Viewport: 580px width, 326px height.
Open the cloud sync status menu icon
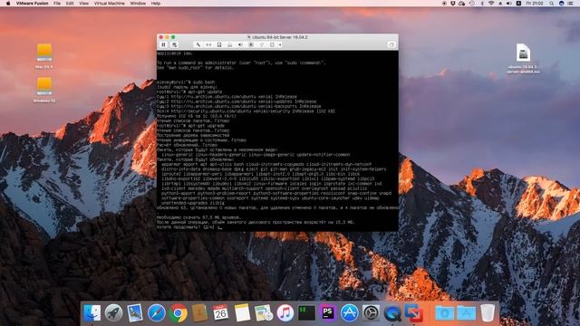click(x=461, y=4)
